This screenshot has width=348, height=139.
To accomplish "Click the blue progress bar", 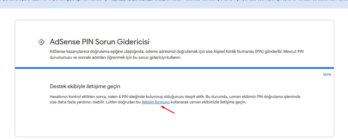I will (x=174, y=68).
